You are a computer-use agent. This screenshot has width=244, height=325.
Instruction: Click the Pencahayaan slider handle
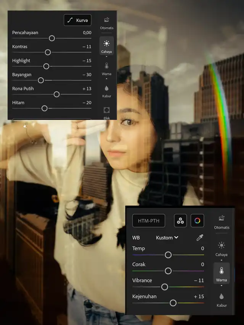(52, 38)
